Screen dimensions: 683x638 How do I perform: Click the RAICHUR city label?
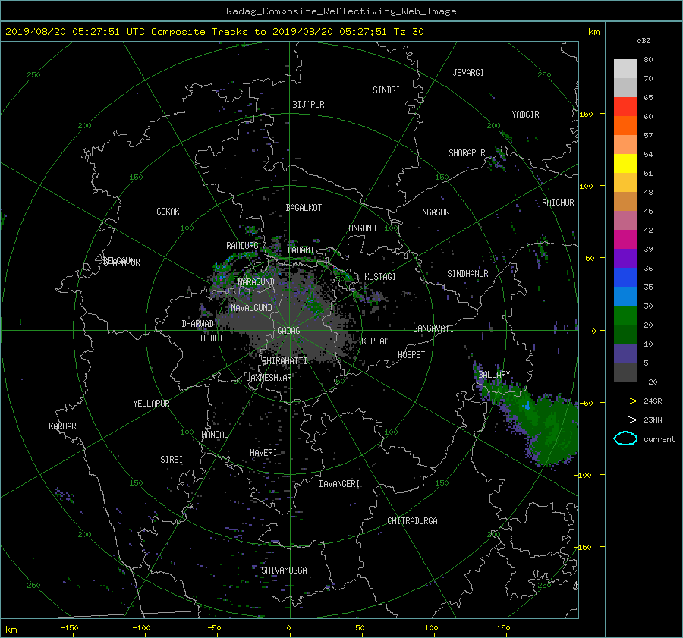[x=558, y=203]
